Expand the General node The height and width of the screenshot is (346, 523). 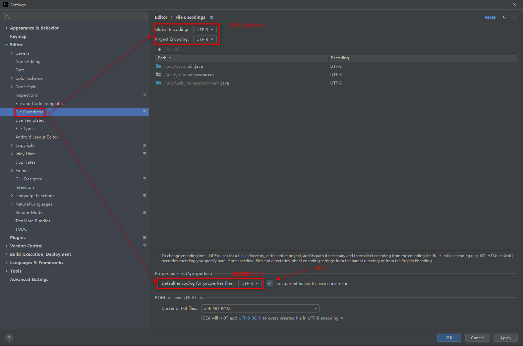[12, 53]
